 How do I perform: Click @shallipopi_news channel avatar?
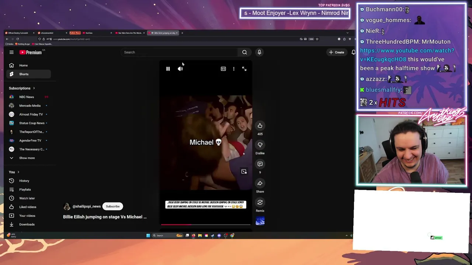67,206
